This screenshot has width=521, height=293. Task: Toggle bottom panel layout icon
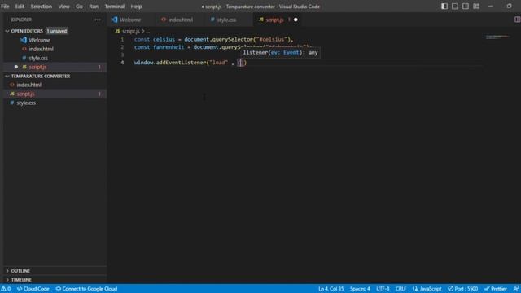pyautogui.click(x=455, y=7)
